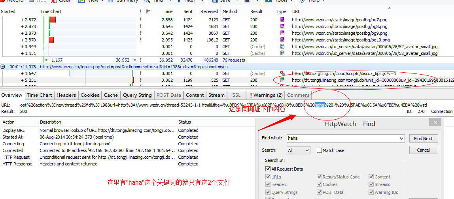Uncheck the All Request Data checkbox

(x=268, y=169)
